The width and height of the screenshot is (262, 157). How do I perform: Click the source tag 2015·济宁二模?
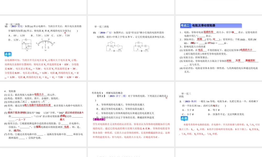pyautogui.click(x=117, y=96)
